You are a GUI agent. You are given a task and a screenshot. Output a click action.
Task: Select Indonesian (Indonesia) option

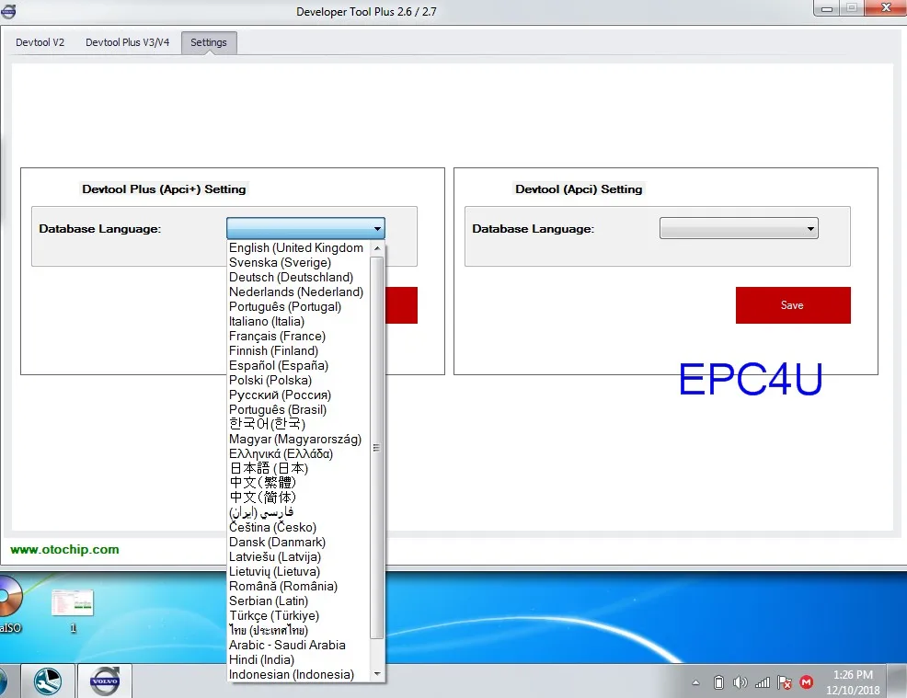298,674
